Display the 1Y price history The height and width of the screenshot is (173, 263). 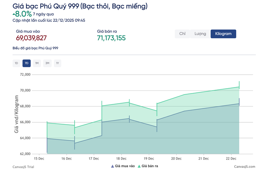point(57,63)
